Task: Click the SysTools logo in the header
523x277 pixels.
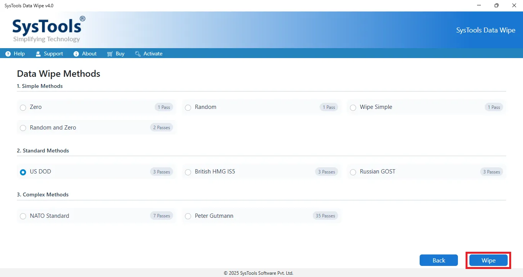Action: [49, 29]
